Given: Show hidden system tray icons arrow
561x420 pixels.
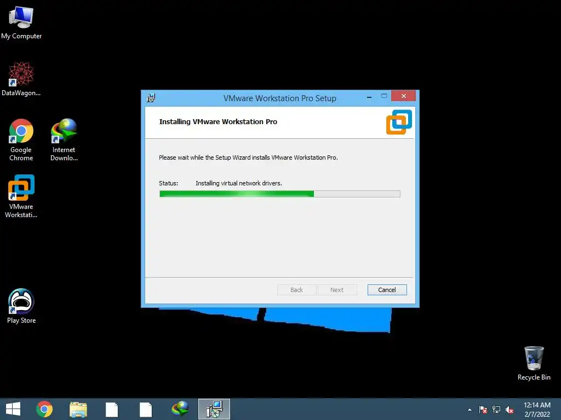Looking at the screenshot, I should coord(470,410).
